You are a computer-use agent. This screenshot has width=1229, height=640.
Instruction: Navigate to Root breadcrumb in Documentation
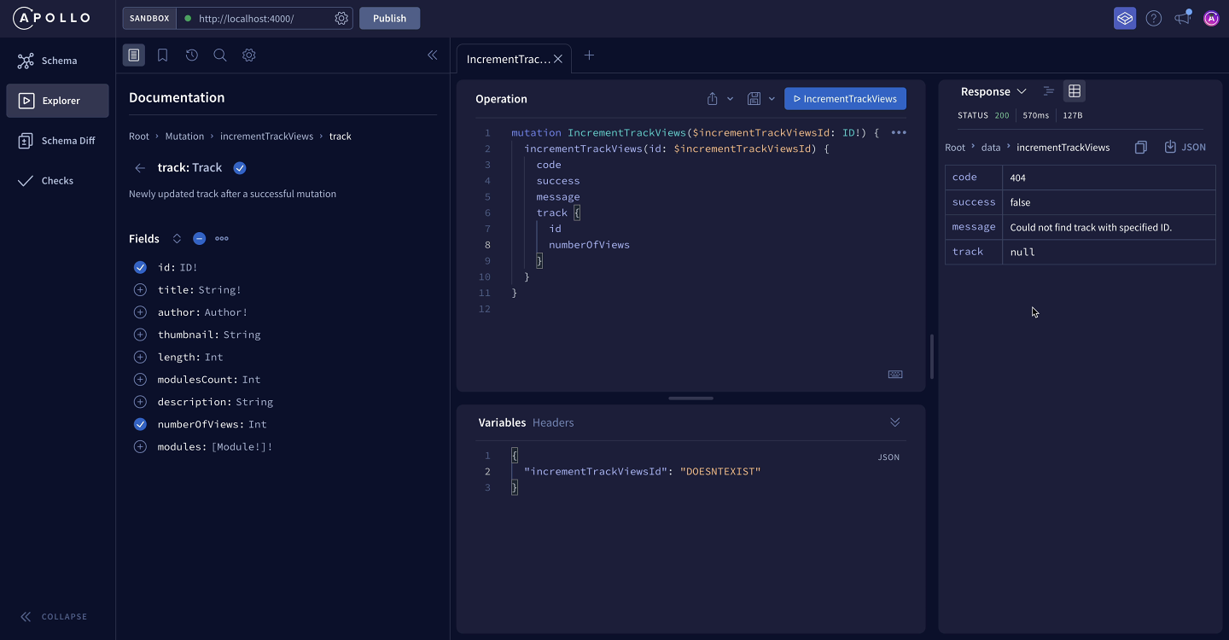(139, 137)
